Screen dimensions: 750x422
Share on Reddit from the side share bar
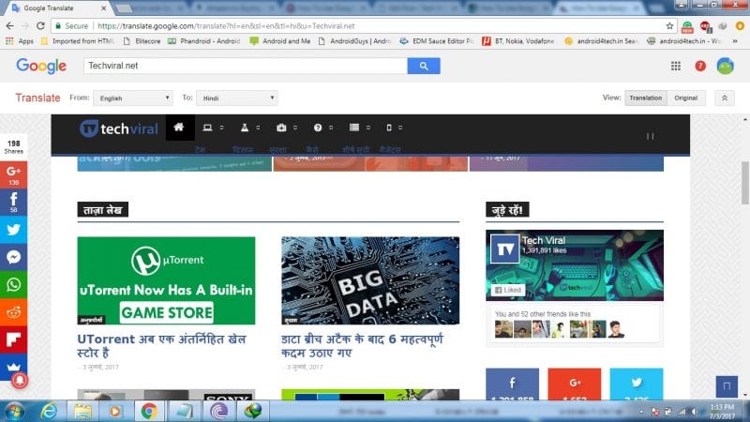(x=13, y=312)
